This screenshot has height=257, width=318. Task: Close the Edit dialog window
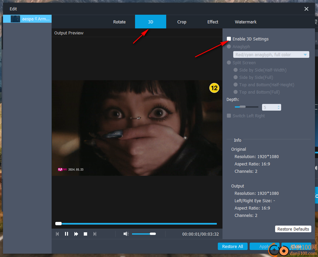click(x=306, y=9)
